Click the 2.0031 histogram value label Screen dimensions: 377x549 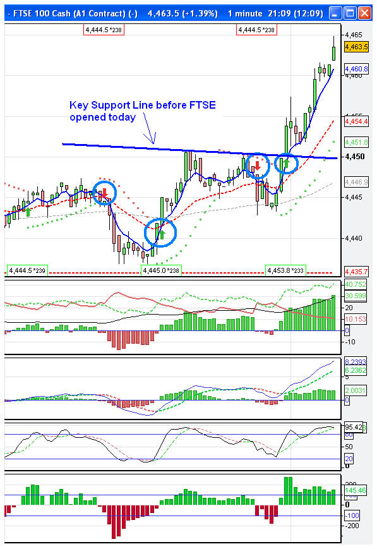[x=356, y=390]
